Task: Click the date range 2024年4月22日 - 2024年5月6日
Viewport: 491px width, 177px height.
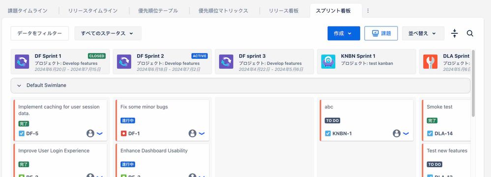Action: coord(271,69)
